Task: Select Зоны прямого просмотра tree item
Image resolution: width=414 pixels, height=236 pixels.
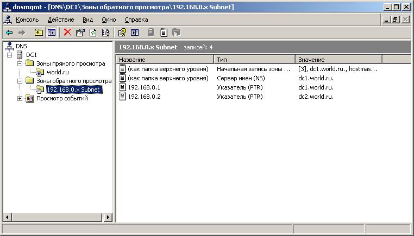Action: click(x=71, y=63)
